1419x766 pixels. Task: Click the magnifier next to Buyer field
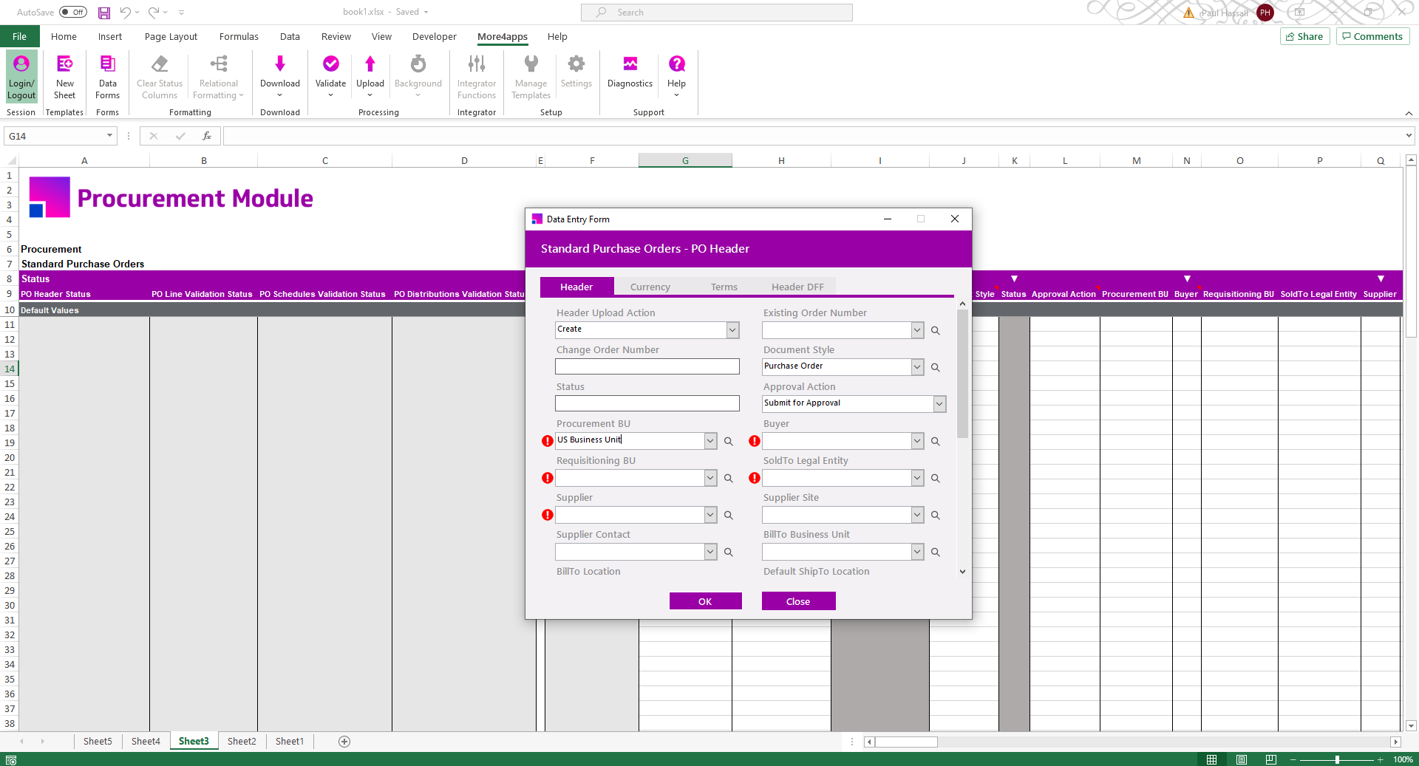(x=935, y=442)
